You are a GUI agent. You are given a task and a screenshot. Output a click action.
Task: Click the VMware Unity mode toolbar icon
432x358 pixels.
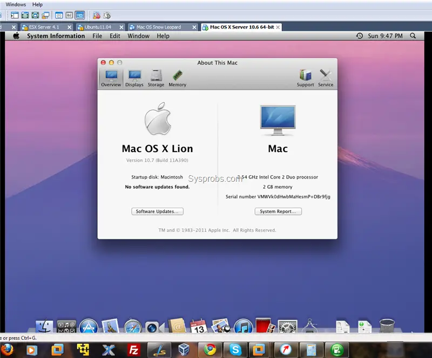pyautogui.click(x=45, y=16)
